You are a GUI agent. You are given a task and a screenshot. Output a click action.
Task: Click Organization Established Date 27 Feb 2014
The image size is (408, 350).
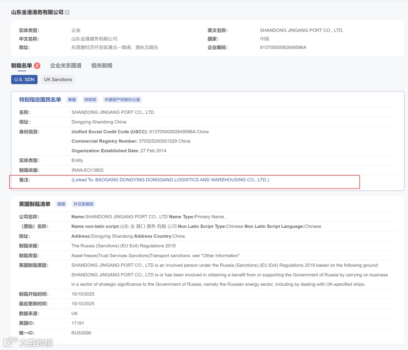click(119, 151)
